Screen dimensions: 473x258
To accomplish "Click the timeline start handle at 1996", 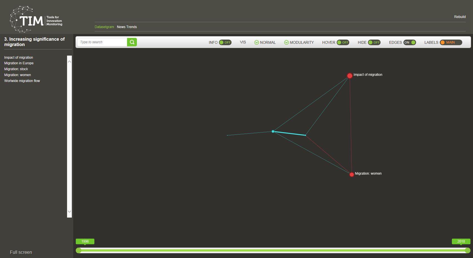I will coord(79,250).
